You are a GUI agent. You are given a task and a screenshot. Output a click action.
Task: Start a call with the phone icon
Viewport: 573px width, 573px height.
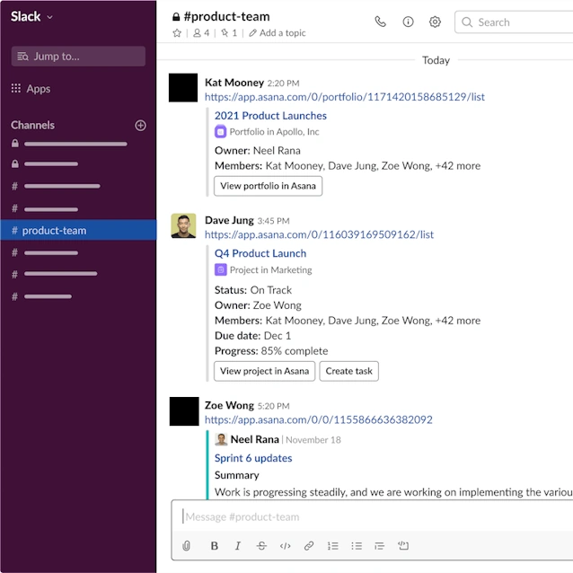click(381, 22)
